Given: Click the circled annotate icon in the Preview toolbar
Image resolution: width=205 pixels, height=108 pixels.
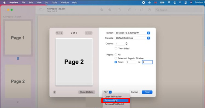Looking at the screenshot, I should [149, 10].
